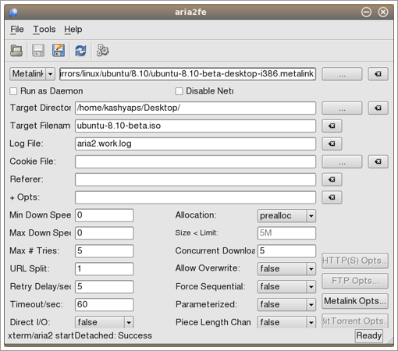Click the Log File input field
The image size is (398, 351).
(x=195, y=144)
